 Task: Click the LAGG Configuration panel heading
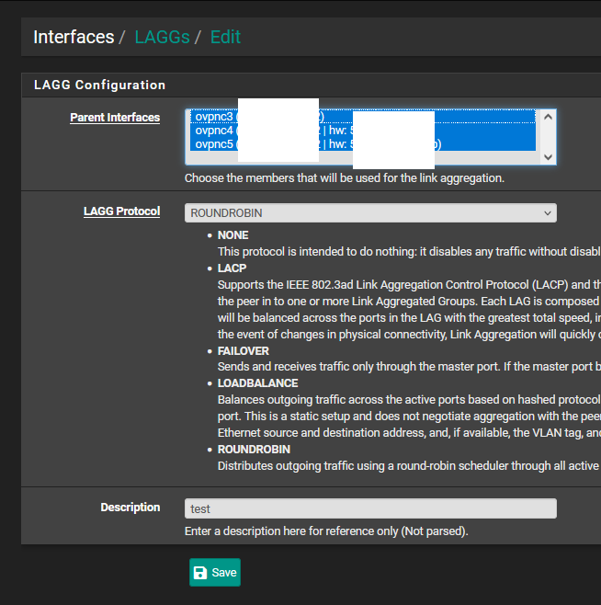(x=99, y=85)
